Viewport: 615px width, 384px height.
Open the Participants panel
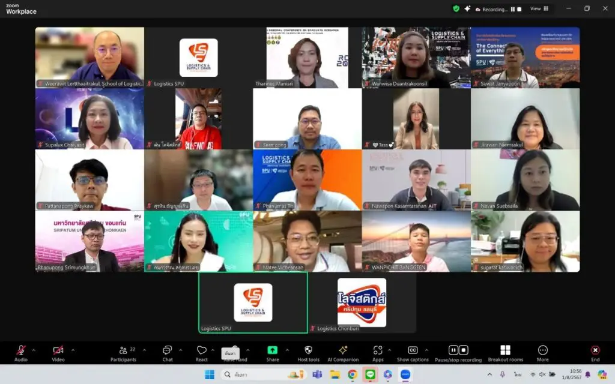(x=123, y=353)
